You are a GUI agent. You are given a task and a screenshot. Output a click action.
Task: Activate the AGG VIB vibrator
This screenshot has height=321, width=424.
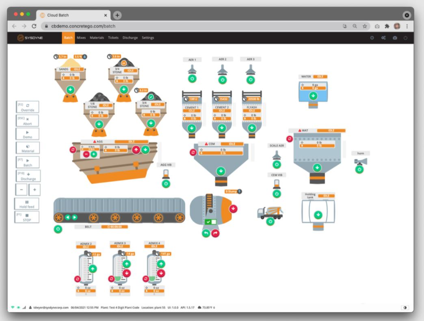166,183
